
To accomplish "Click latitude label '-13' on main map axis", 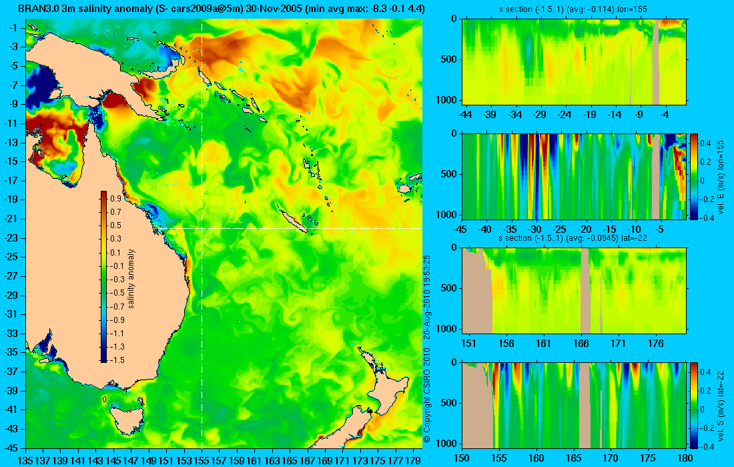I will pyautogui.click(x=11, y=143).
